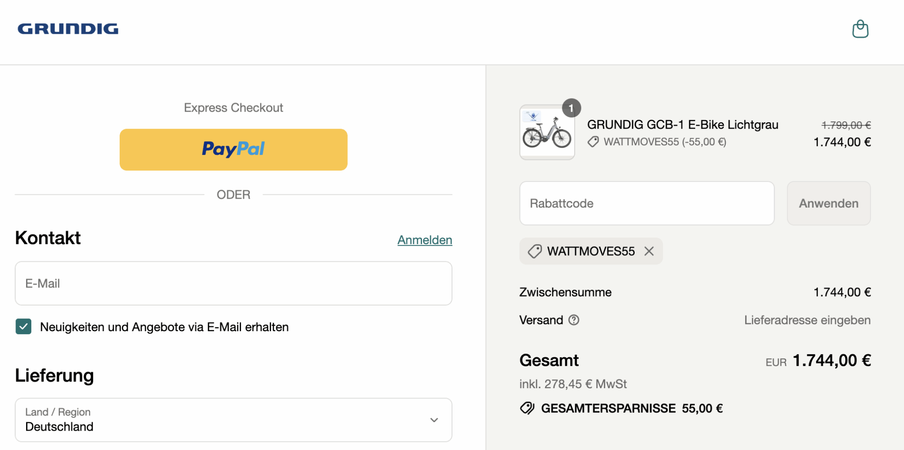Click the crossed-out price 1.799,00 €
The image size is (904, 450).
tap(846, 125)
